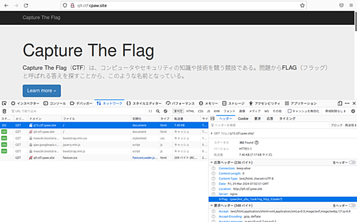Toggle 生ヘッダー switch for 応答ヘッダー
The image size is (357, 222).
(x=352, y=162)
